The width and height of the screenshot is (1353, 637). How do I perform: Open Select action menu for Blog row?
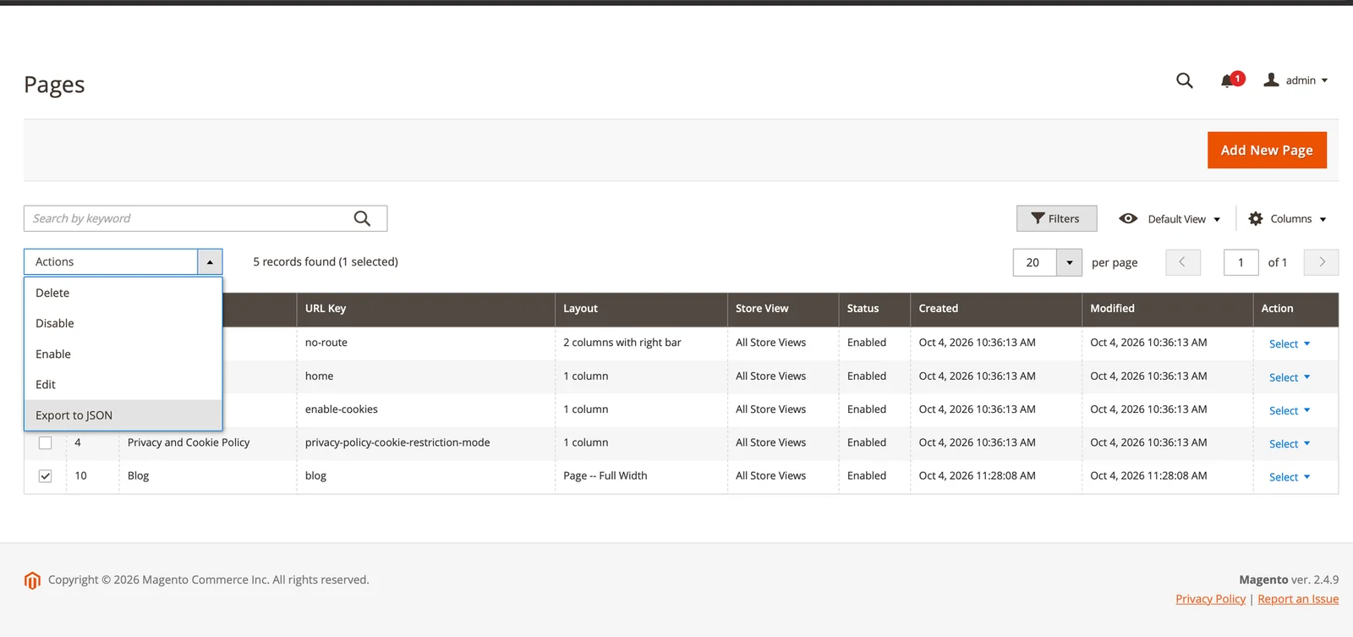click(1289, 477)
